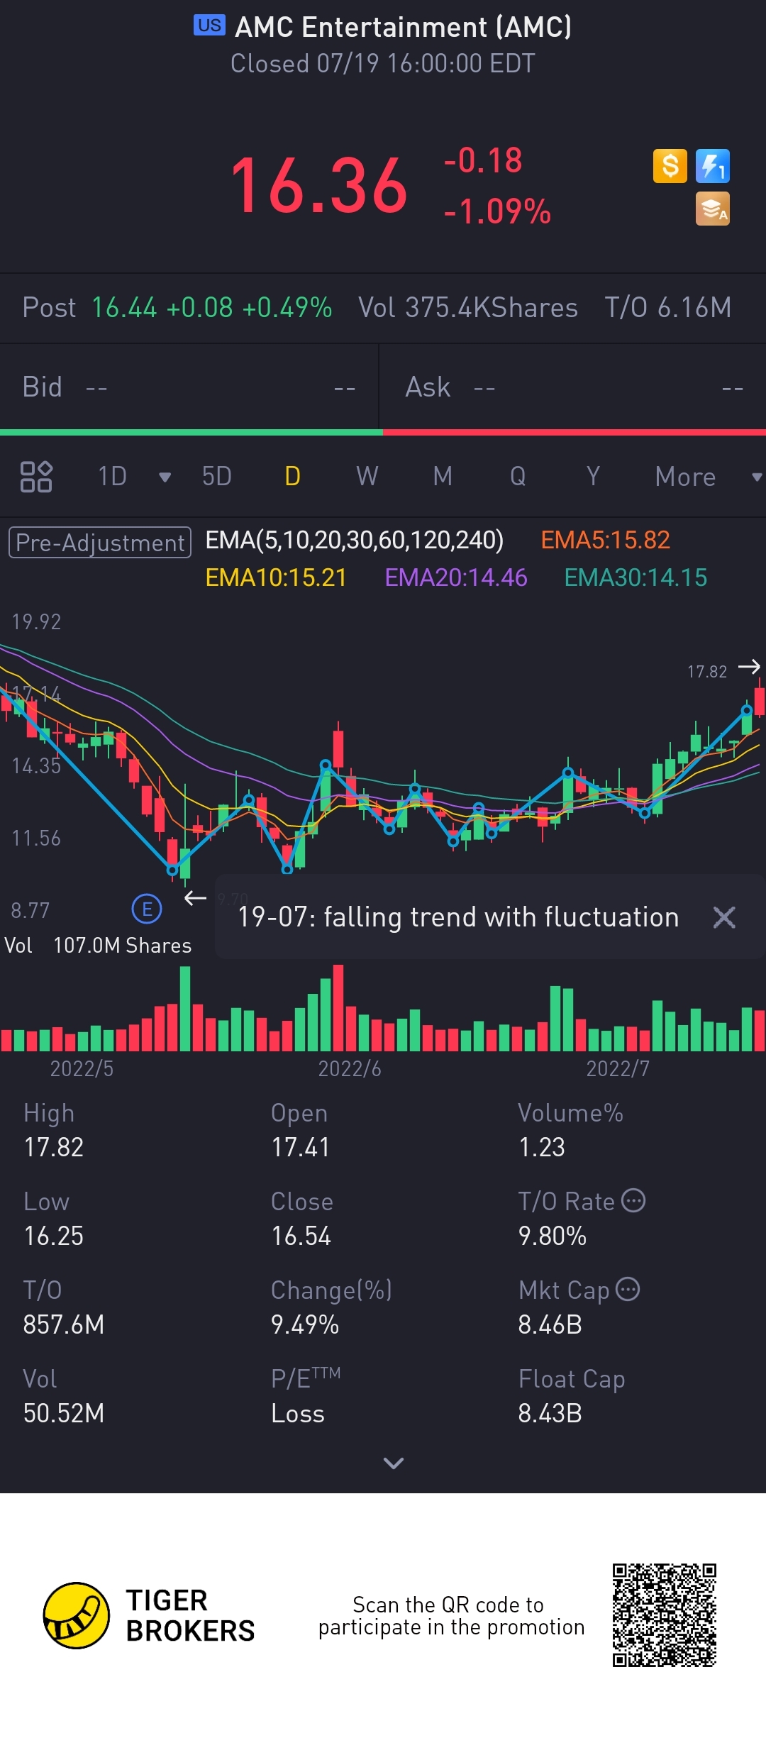Viewport: 766px width, 1738px height.
Task: Tap the Tiger Brokers logo
Action: (149, 1615)
